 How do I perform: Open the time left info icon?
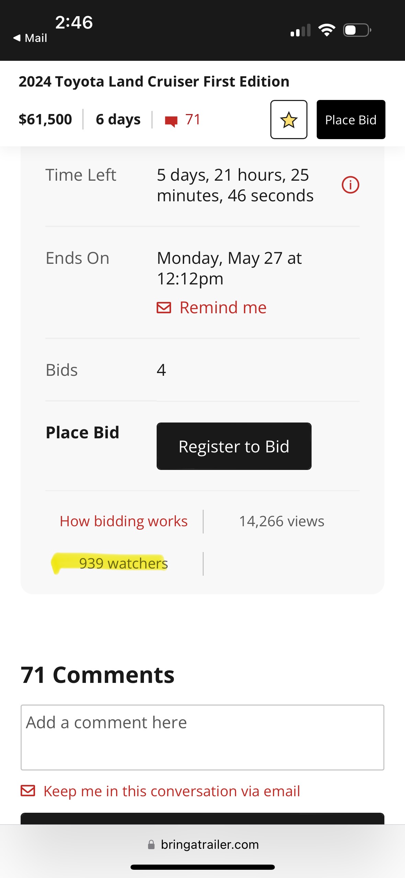[x=350, y=185]
